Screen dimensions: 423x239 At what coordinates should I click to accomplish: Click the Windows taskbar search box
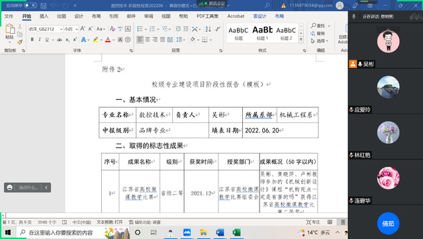tap(61, 232)
